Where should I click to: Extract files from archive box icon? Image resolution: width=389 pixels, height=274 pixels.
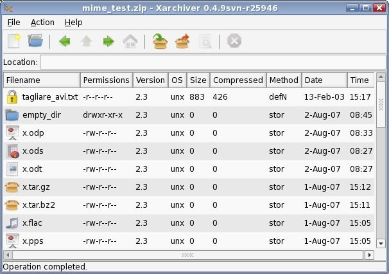(x=182, y=41)
